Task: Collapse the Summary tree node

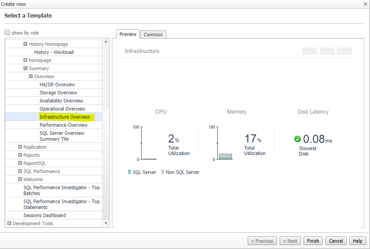Action: tap(26, 68)
